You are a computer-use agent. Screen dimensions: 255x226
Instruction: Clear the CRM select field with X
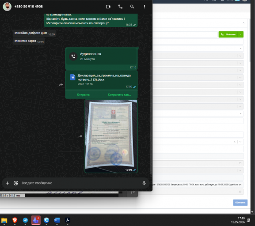coord(234,142)
